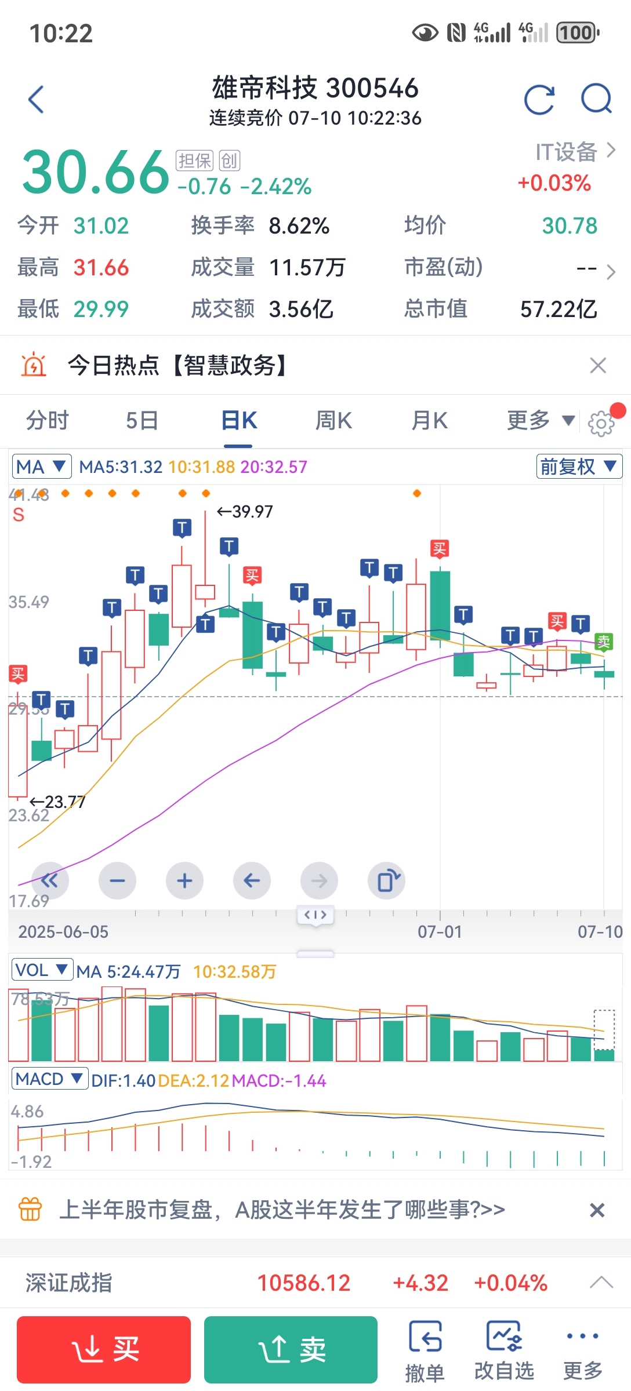Open the MACD indicator dropdown

(50, 1079)
